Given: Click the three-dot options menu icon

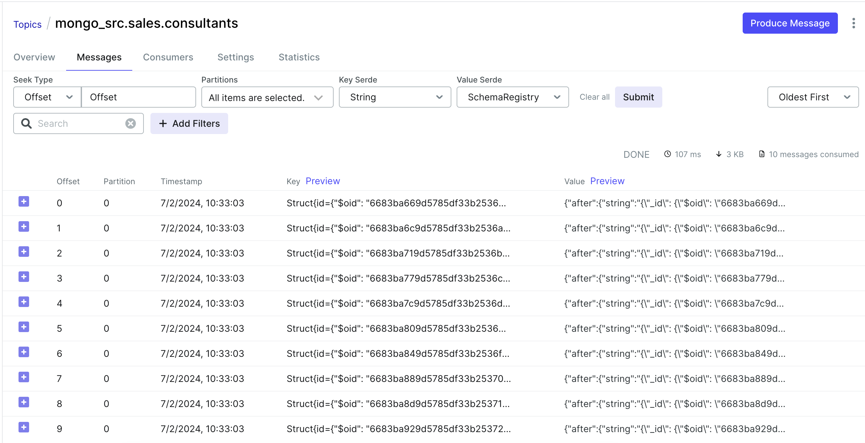Looking at the screenshot, I should [853, 23].
